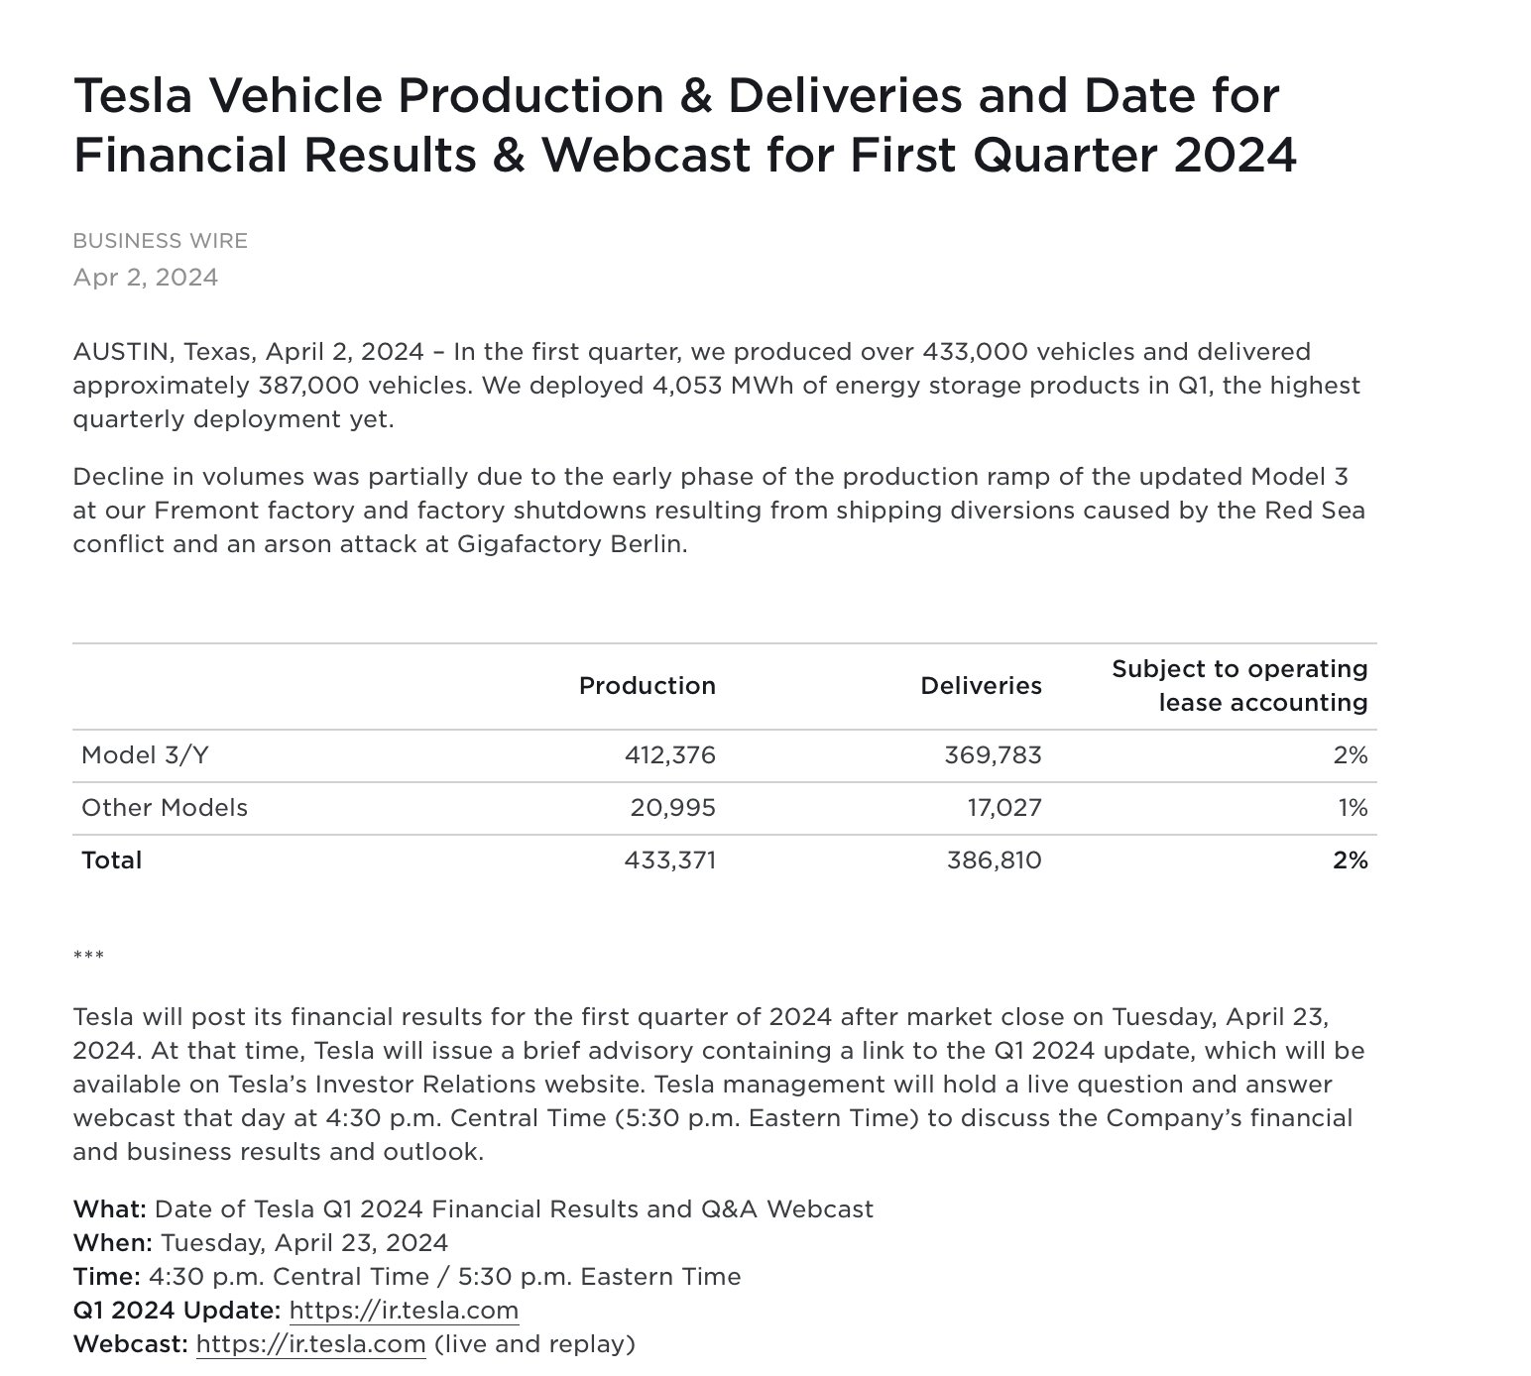This screenshot has height=1376, width=1531.
Task: Select the Total row label
Action: [111, 860]
